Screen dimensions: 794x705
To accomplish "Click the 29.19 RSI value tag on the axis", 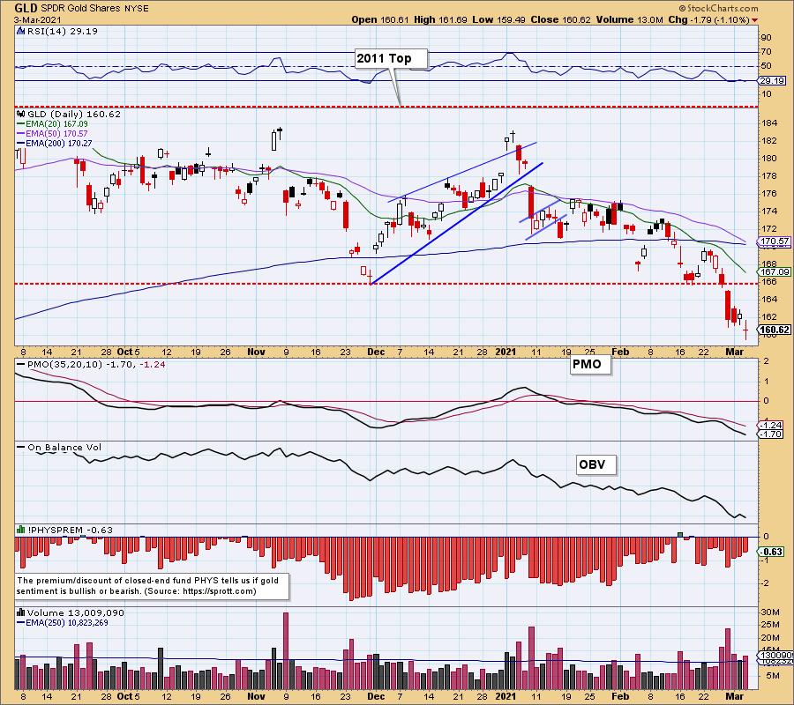I will coord(772,81).
